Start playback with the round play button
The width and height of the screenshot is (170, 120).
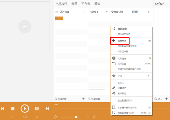[x=25, y=108]
